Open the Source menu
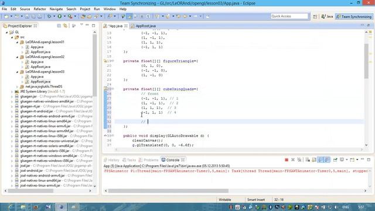375x211 pixels. click(25, 9)
